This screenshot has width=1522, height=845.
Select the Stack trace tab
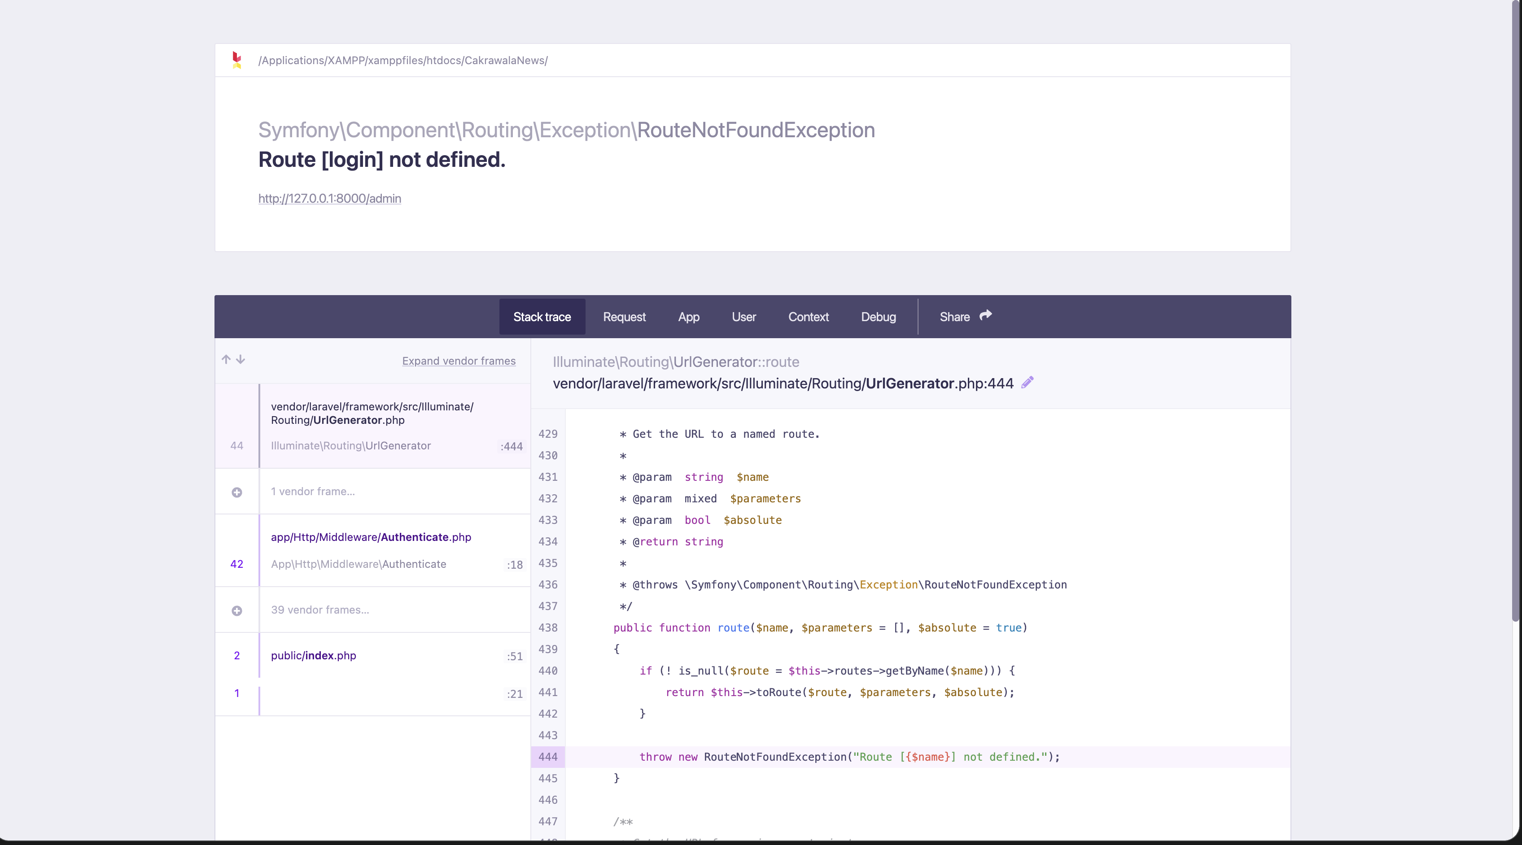pyautogui.click(x=542, y=317)
